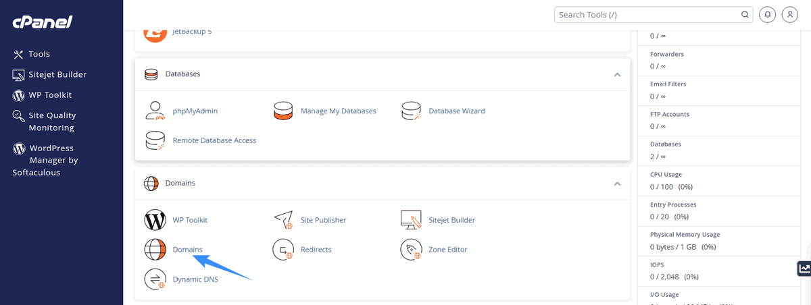Click the Site Quality Monitoring magnifier icon
811x305 pixels.
pyautogui.click(x=19, y=116)
